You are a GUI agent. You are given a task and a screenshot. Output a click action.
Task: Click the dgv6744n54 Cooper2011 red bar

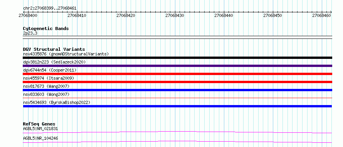(x=177, y=74)
